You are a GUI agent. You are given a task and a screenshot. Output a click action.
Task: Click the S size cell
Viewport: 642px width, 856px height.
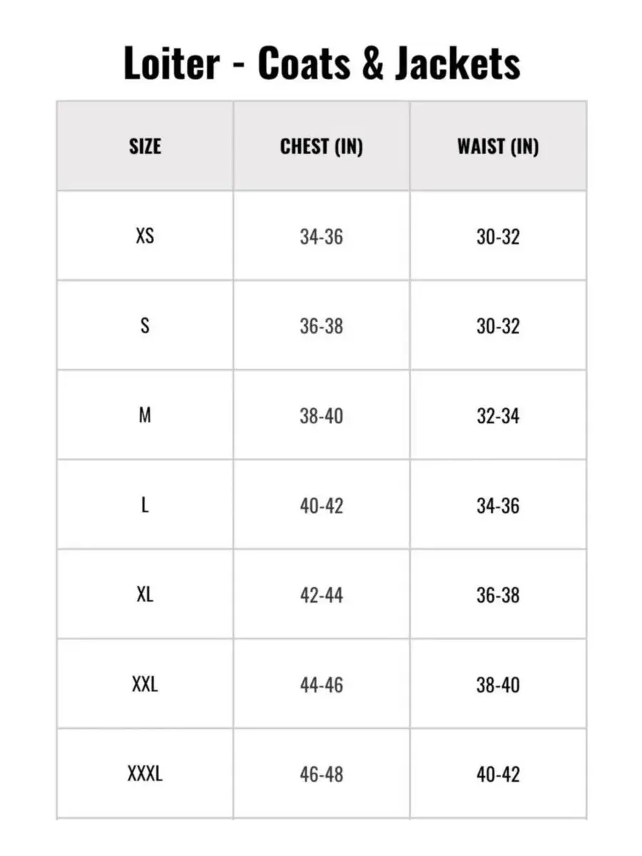click(145, 325)
